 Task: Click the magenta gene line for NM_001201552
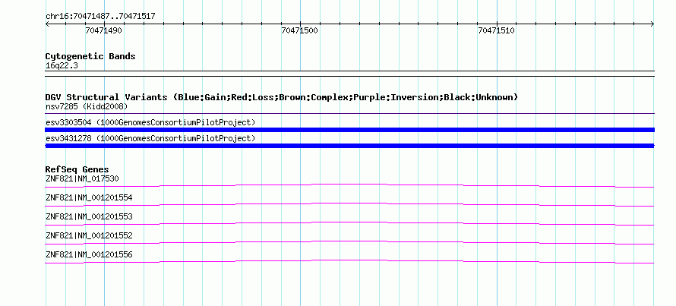[x=349, y=242]
